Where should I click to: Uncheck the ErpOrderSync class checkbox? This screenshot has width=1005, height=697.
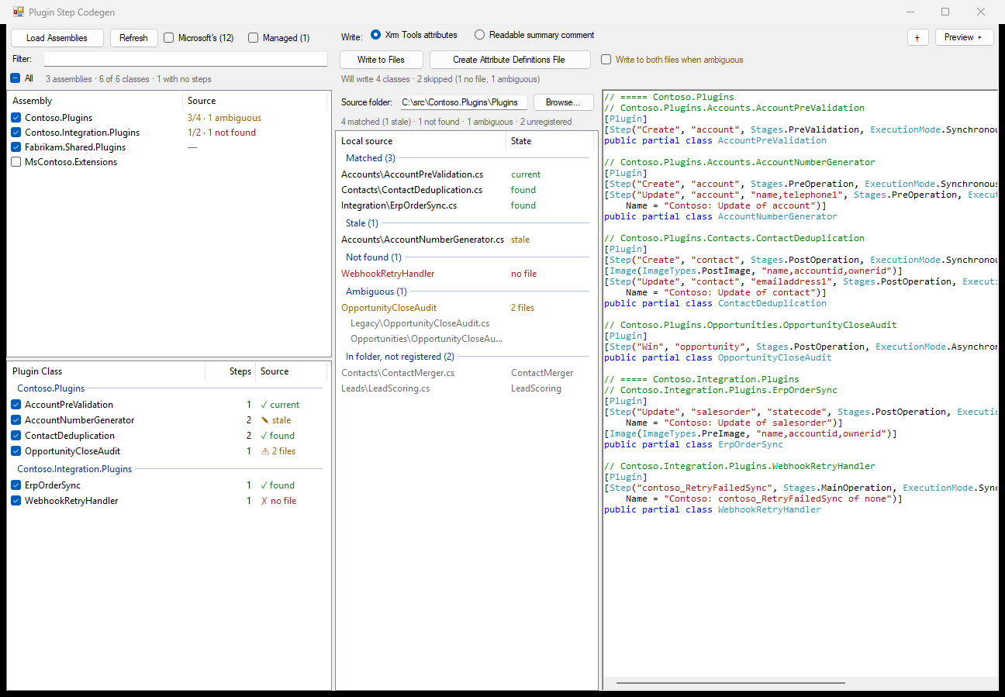pos(16,485)
